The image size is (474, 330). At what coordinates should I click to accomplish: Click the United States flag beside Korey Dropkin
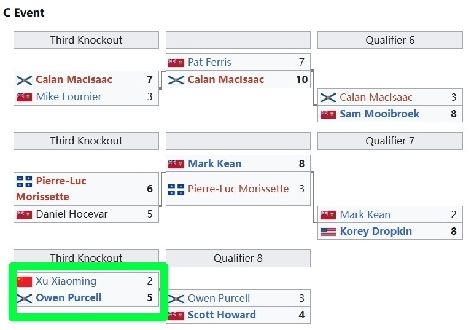328,232
